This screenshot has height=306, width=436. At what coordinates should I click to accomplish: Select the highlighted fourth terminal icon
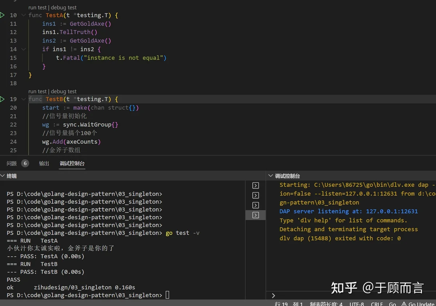[256, 215]
